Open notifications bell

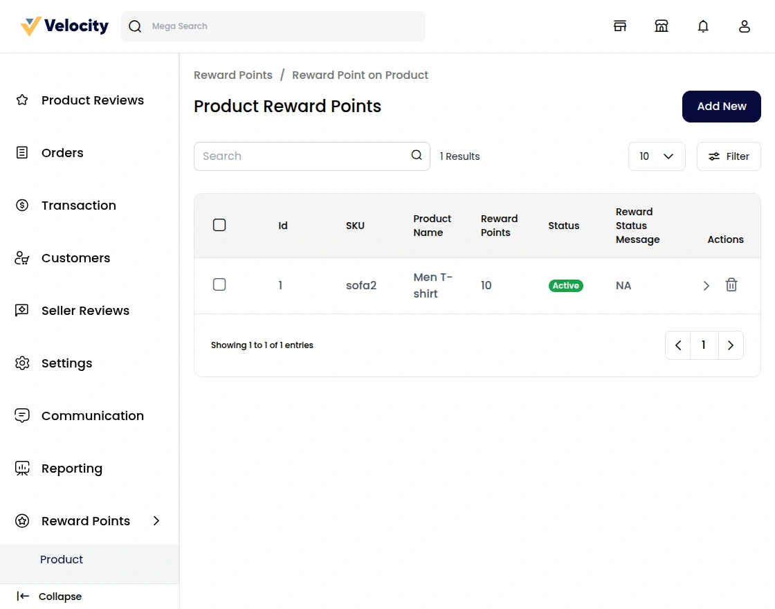click(703, 26)
